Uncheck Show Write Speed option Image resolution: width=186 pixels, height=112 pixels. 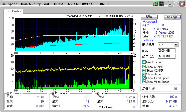[x=144, y=82]
